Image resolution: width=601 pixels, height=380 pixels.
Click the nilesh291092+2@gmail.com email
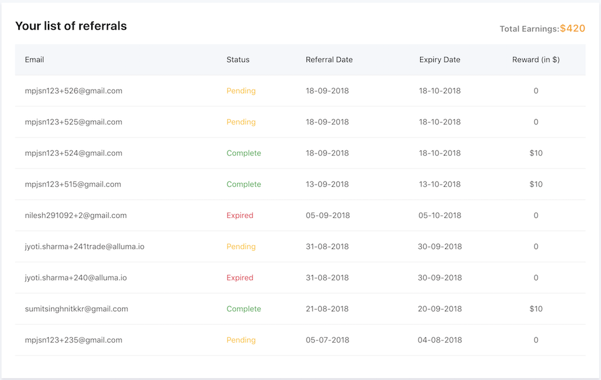tap(76, 216)
